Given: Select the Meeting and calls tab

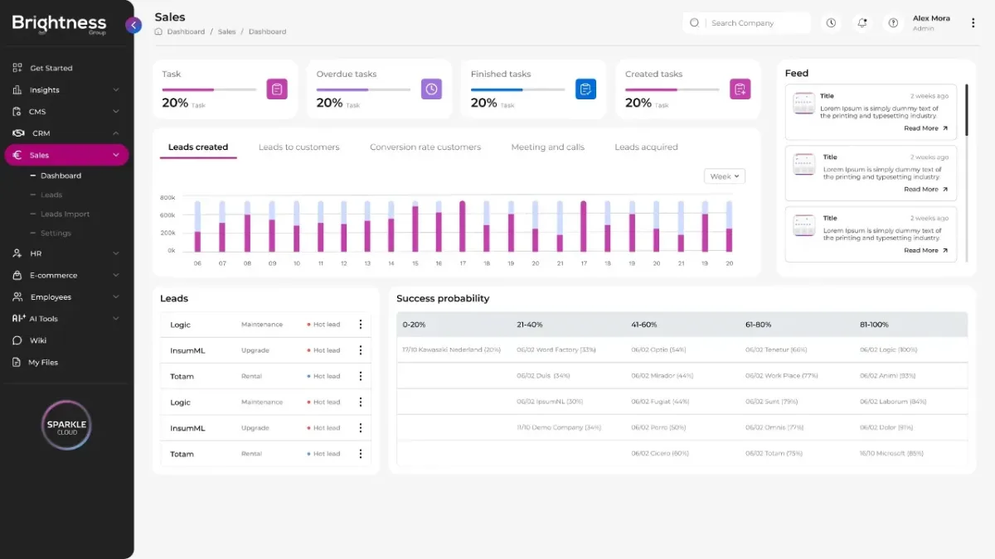Looking at the screenshot, I should click(547, 147).
